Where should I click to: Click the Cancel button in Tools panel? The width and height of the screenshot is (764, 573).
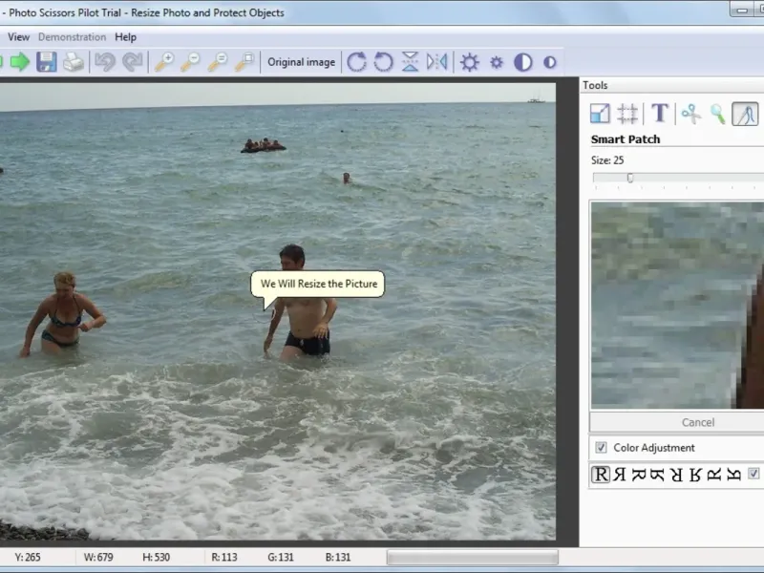[x=698, y=422]
